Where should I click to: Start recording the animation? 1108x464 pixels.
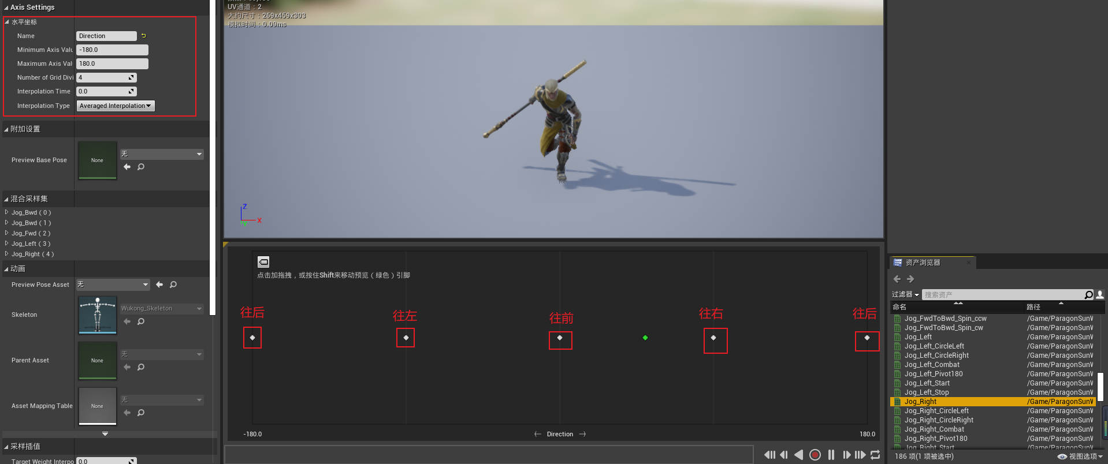815,455
